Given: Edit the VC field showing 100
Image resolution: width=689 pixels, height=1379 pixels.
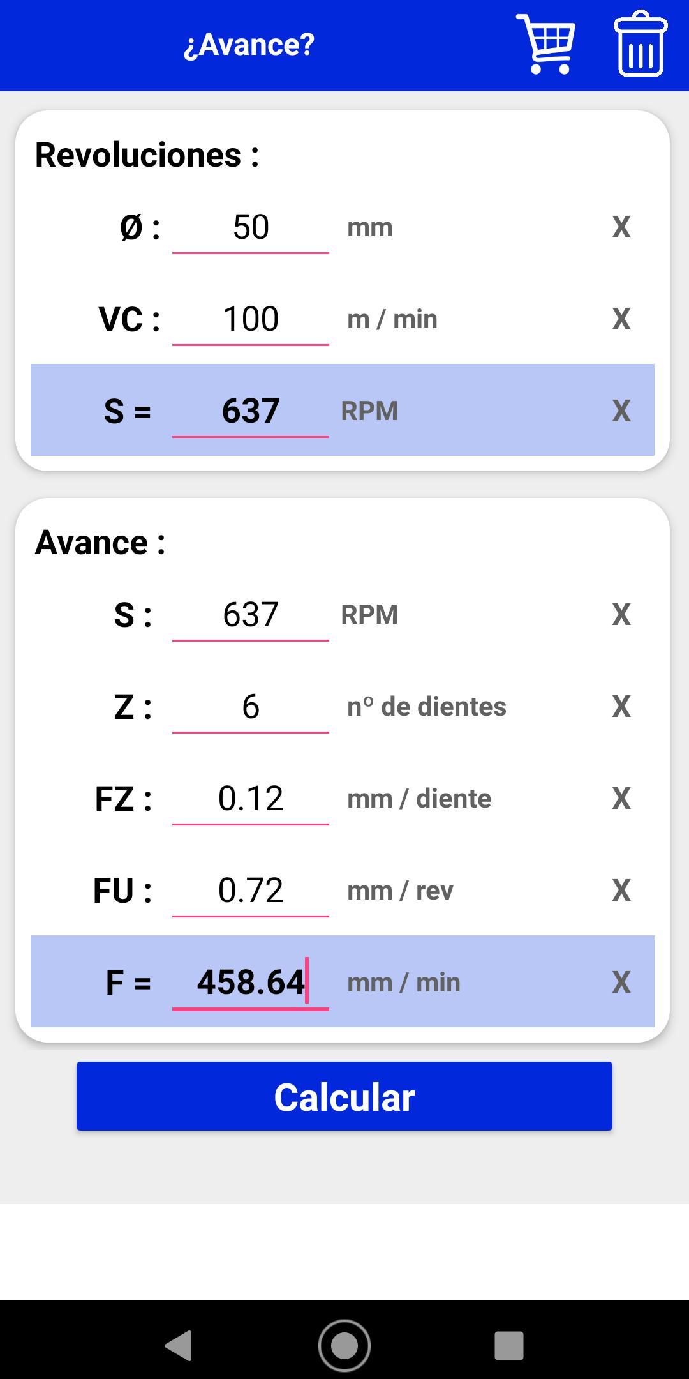Looking at the screenshot, I should coord(251,320).
